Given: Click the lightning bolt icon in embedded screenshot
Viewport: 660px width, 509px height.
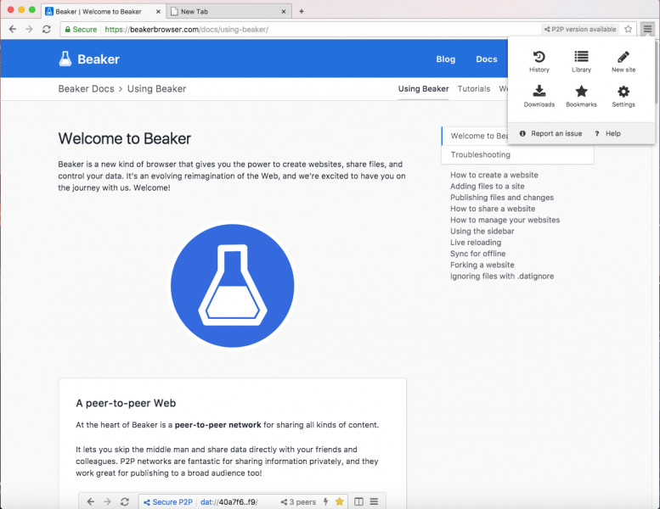Looking at the screenshot, I should (325, 501).
